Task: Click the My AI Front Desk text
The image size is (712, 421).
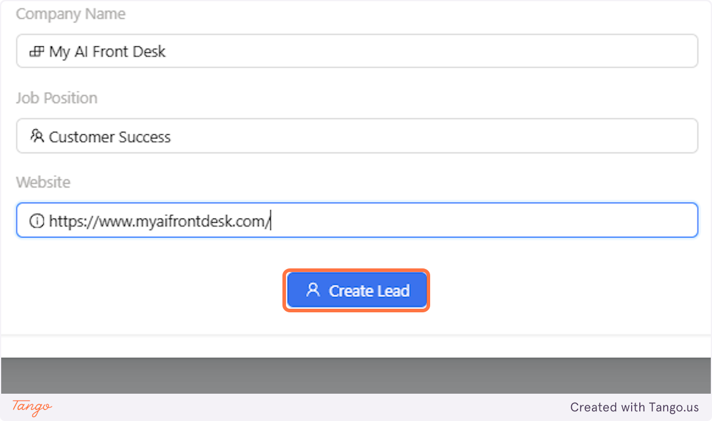Action: coord(107,51)
